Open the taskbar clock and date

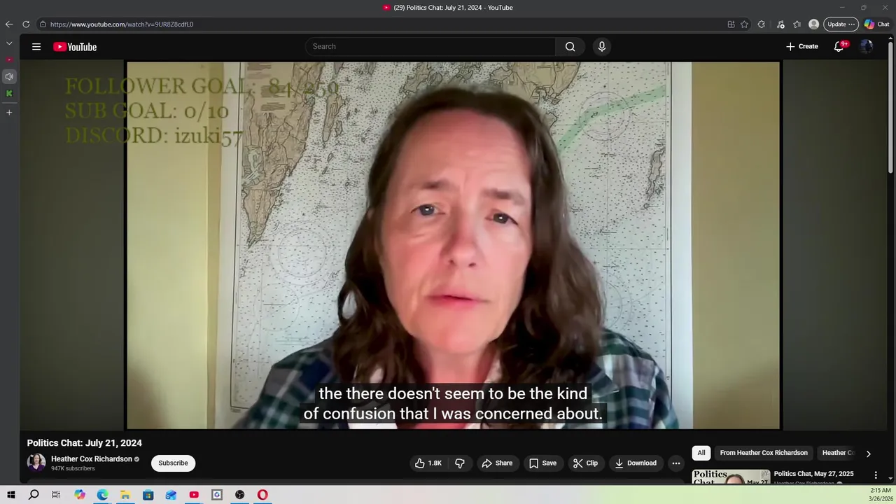pyautogui.click(x=881, y=495)
